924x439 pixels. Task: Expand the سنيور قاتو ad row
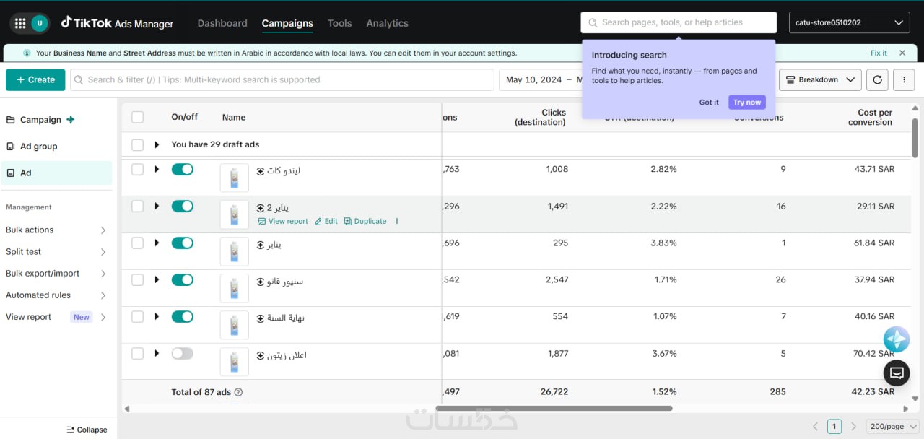pyautogui.click(x=157, y=279)
